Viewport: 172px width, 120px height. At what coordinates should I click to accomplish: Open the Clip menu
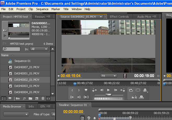[x=31, y=9]
